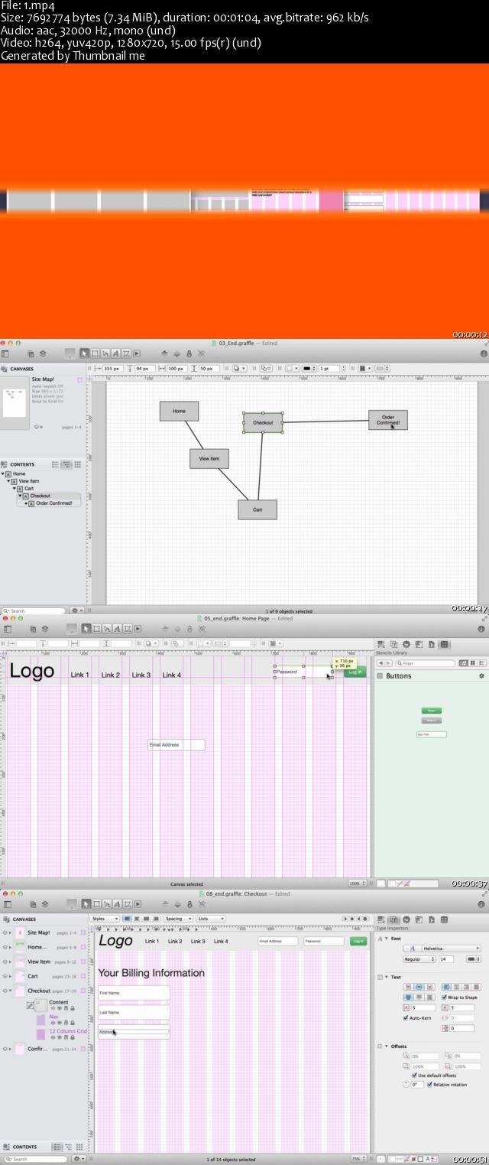
Task: Collapse the Buttons stencil section
Action: pos(381,676)
